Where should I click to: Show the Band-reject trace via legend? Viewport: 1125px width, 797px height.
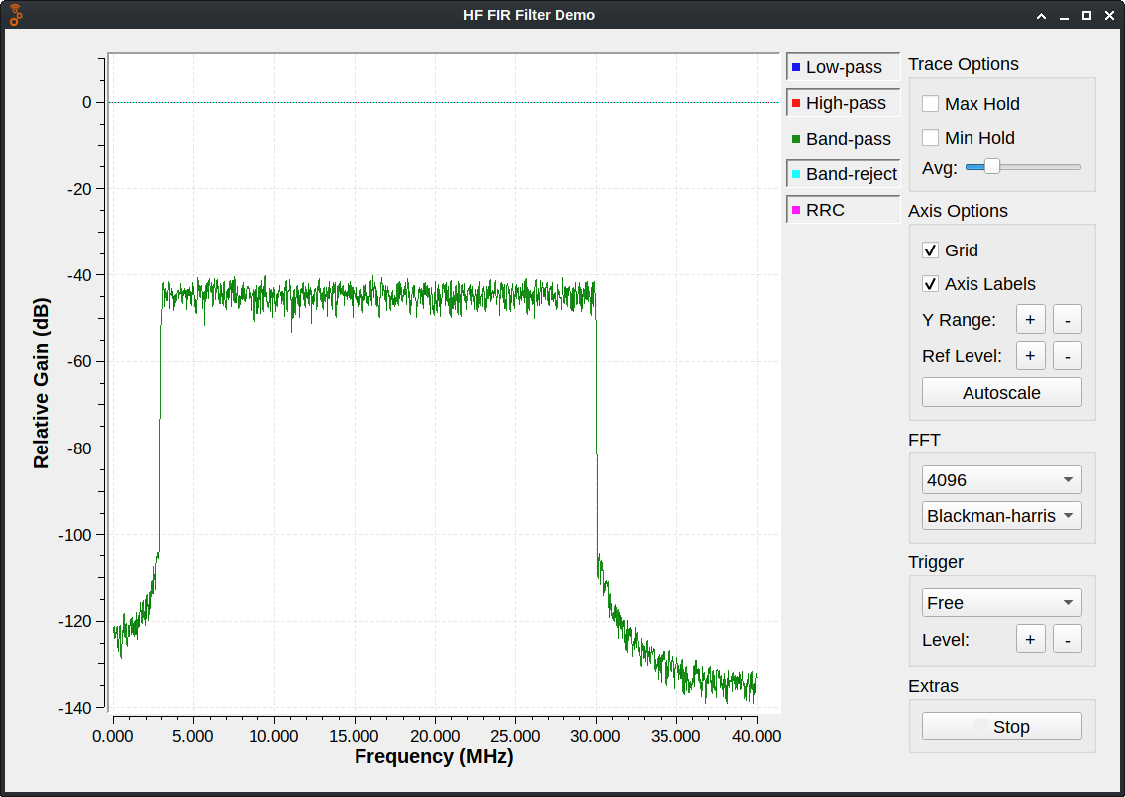pyautogui.click(x=843, y=174)
